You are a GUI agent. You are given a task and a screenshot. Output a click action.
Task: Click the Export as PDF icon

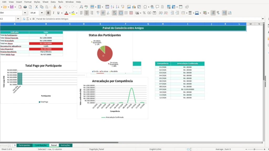20,7
